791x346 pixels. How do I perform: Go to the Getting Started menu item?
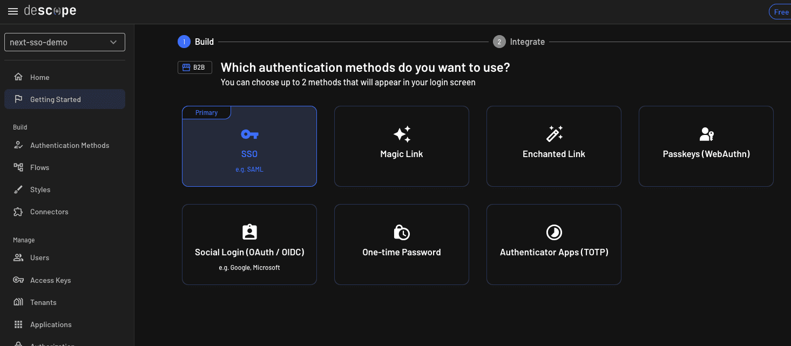click(x=55, y=99)
